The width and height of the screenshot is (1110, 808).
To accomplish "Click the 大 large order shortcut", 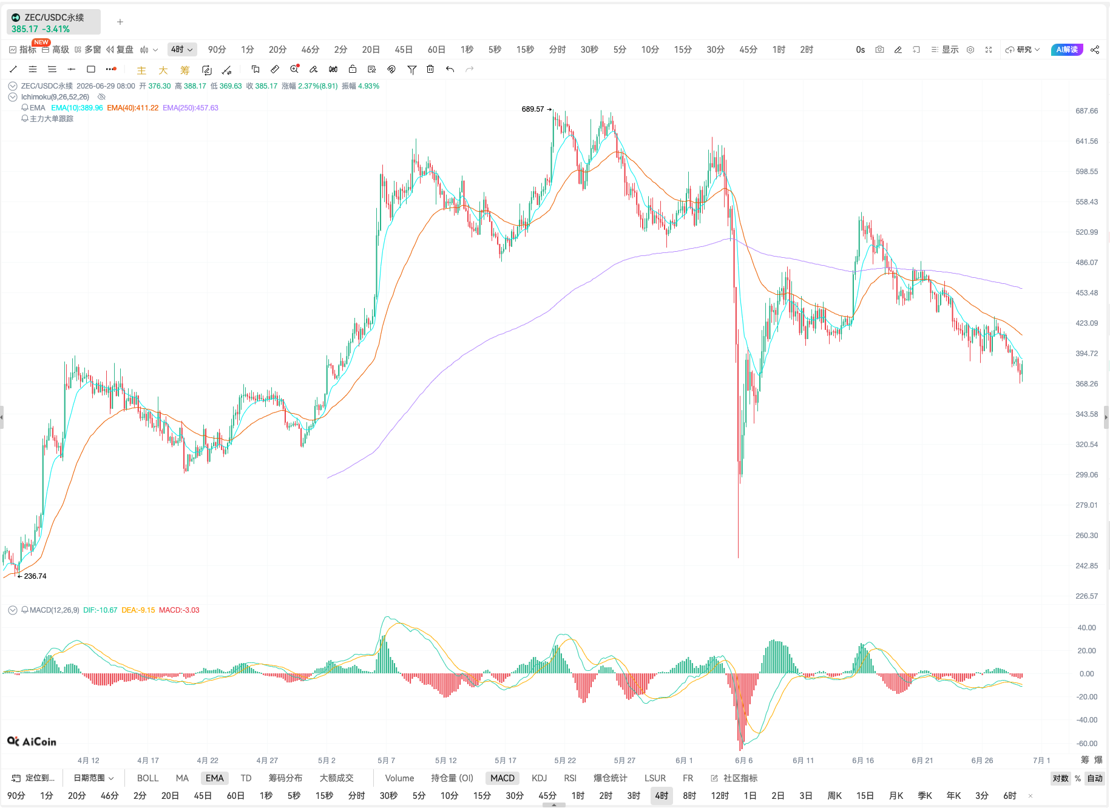I will coord(163,70).
